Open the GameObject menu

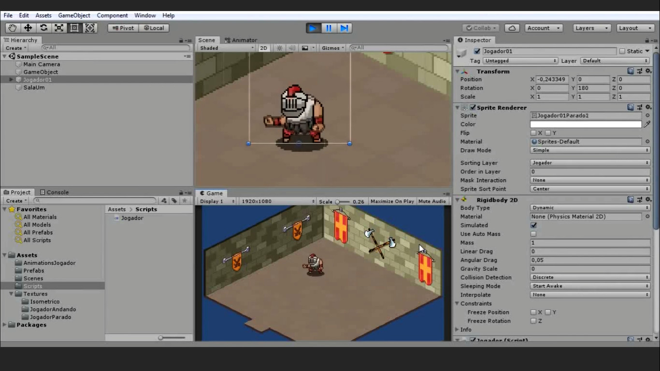click(x=74, y=15)
